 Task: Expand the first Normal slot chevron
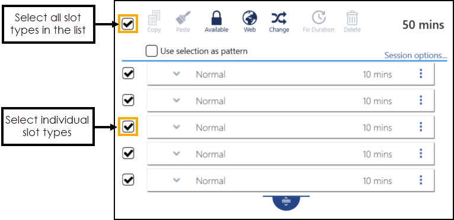(x=177, y=74)
